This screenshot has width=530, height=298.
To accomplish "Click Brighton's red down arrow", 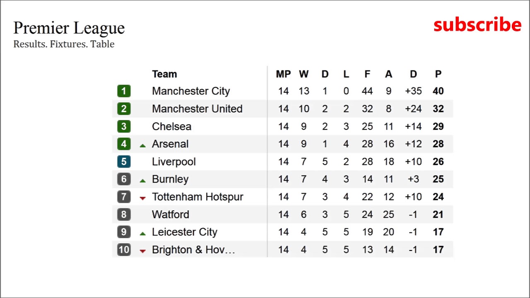I will (x=143, y=251).
